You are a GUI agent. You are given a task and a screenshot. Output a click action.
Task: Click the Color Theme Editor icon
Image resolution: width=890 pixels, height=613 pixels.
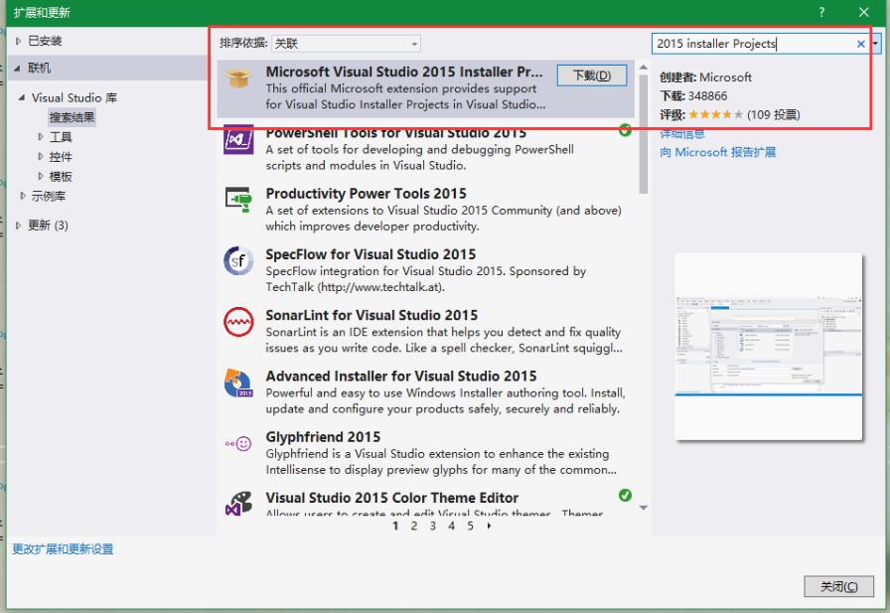pyautogui.click(x=237, y=504)
